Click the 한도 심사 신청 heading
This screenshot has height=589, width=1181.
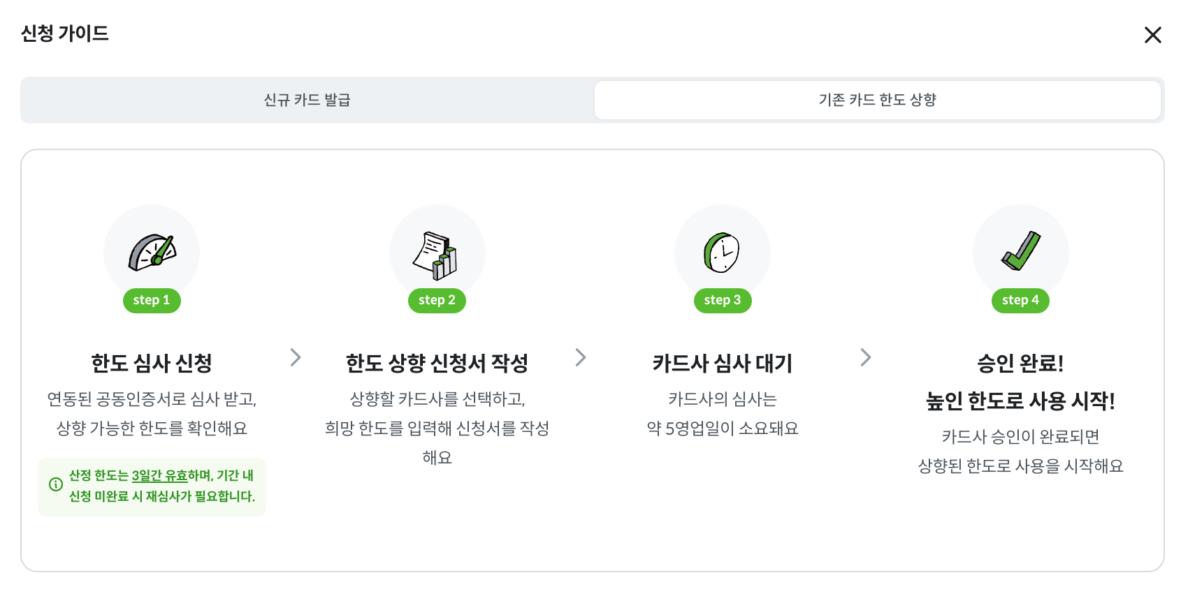(x=152, y=363)
